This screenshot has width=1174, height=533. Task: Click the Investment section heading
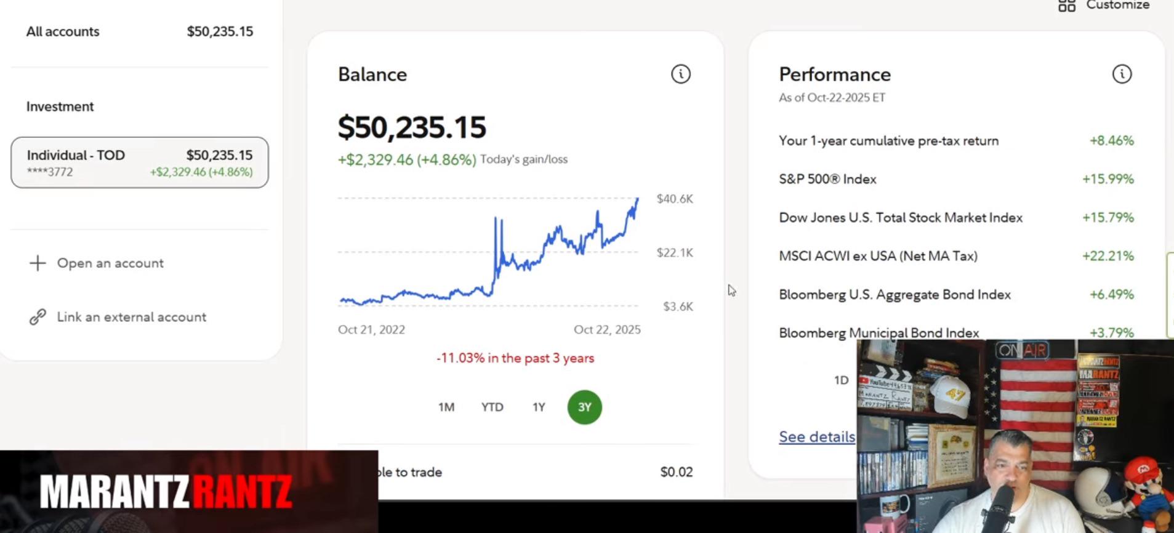pyautogui.click(x=60, y=106)
